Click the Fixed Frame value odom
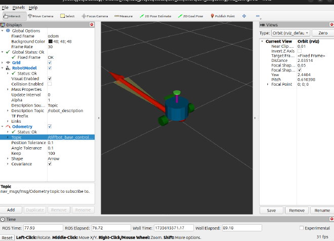The image size is (334, 241). [x=53, y=36]
